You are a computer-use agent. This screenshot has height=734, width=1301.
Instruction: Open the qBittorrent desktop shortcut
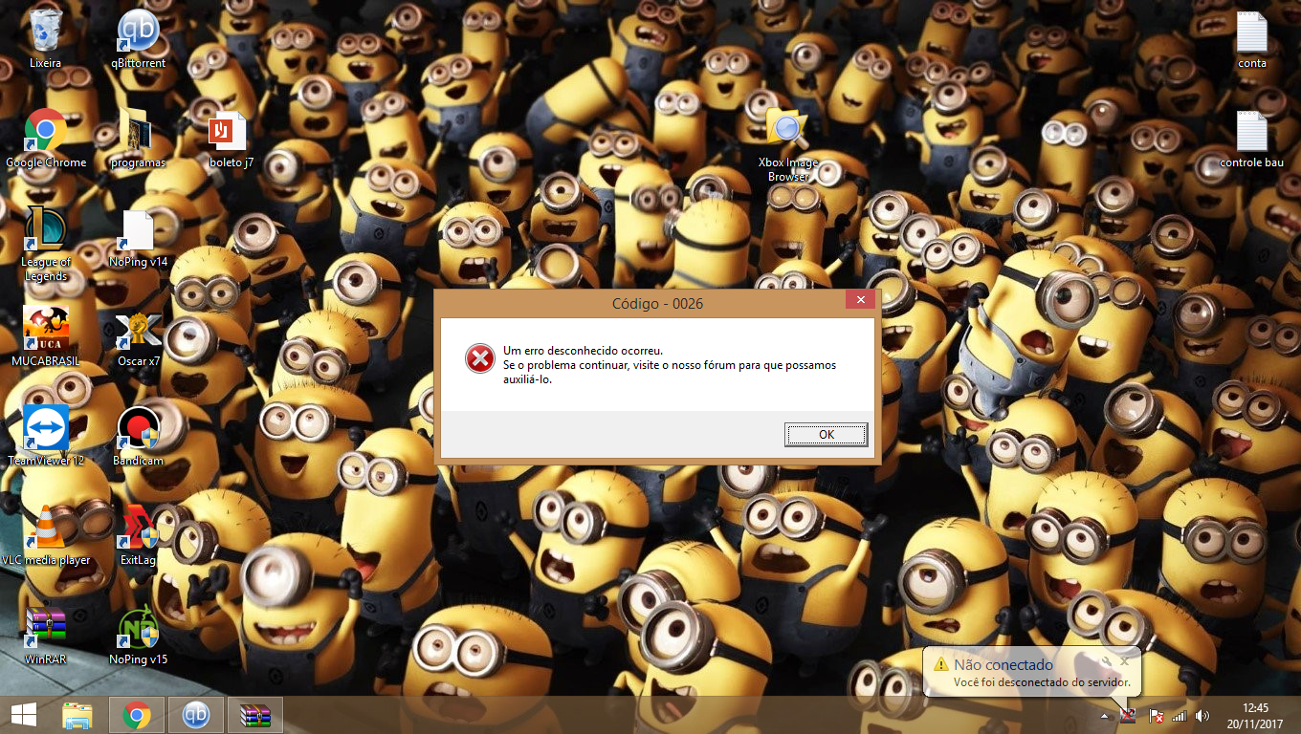click(138, 32)
